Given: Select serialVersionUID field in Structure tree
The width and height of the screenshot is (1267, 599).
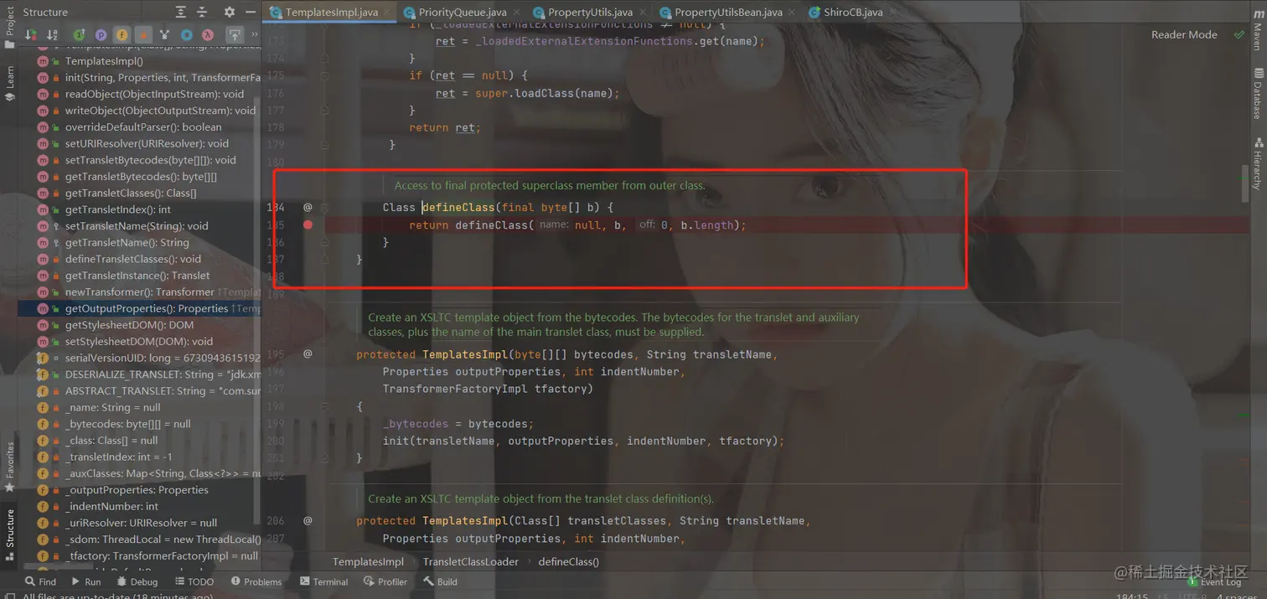Looking at the screenshot, I should point(139,358).
